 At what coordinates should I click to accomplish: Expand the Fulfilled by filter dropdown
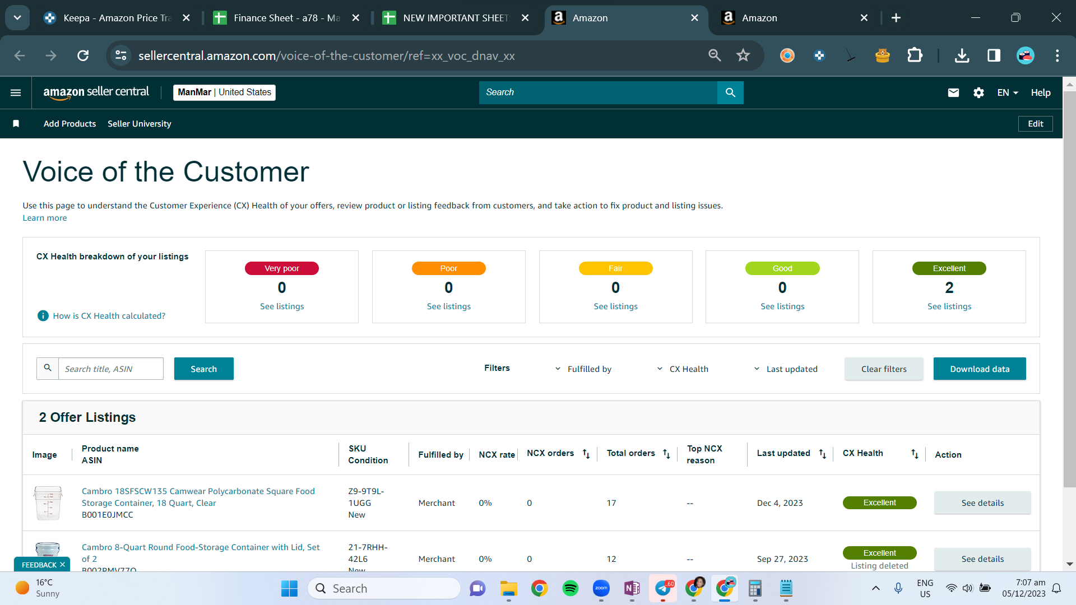pyautogui.click(x=583, y=369)
